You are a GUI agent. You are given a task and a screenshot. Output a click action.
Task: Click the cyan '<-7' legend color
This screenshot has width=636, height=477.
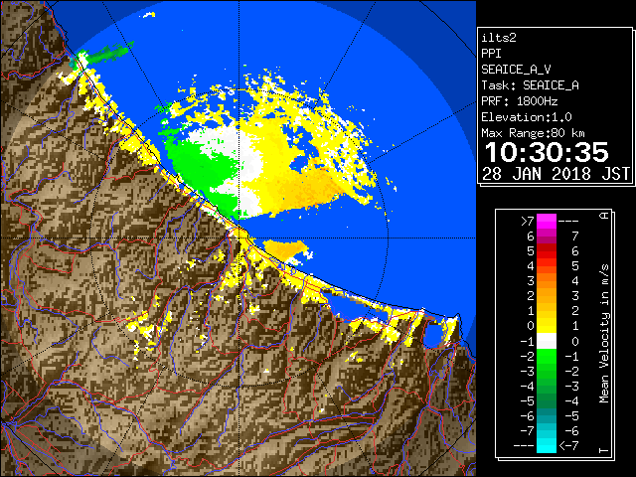(547, 445)
